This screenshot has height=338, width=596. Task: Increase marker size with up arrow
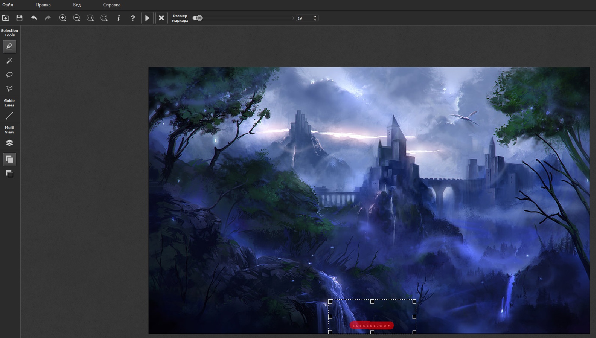point(315,16)
